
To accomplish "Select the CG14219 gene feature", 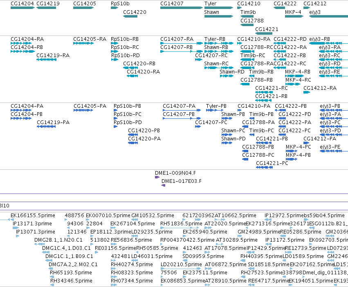I will pos(46,8).
